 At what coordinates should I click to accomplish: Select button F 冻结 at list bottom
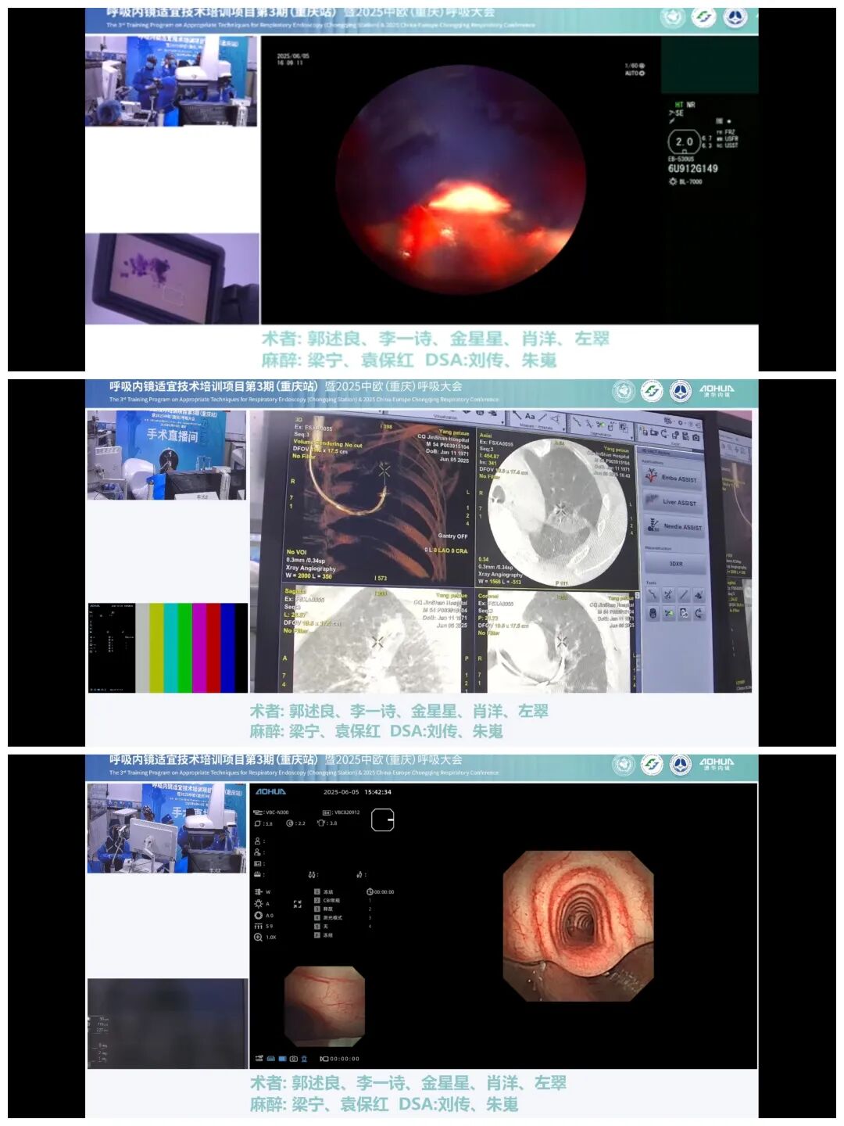point(324,934)
